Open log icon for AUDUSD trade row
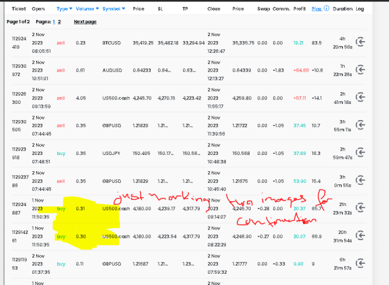Image resolution: width=389 pixels, height=285 pixels. (360, 70)
